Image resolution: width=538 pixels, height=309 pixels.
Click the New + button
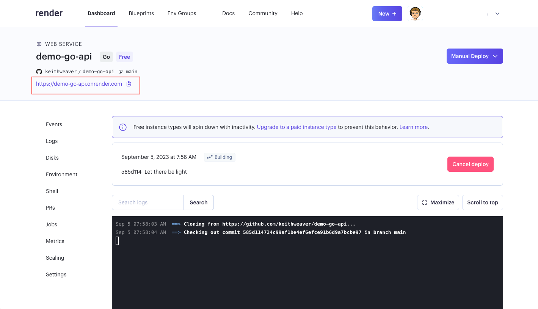[387, 14]
